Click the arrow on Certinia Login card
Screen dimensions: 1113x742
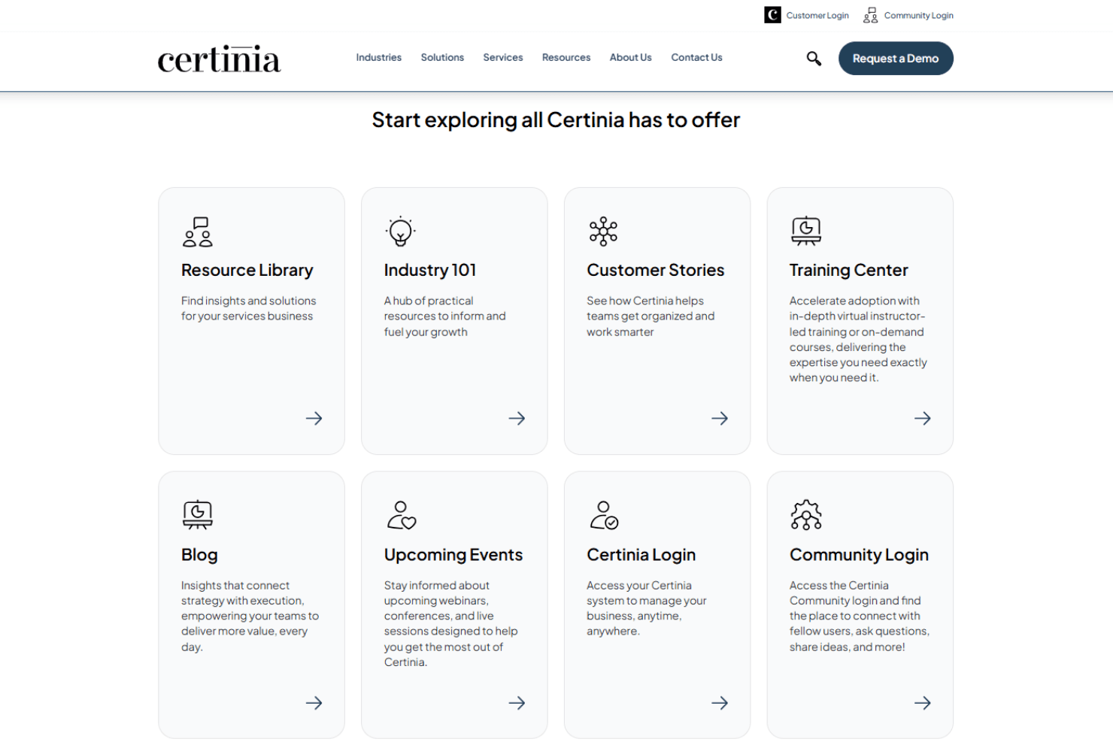tap(720, 703)
